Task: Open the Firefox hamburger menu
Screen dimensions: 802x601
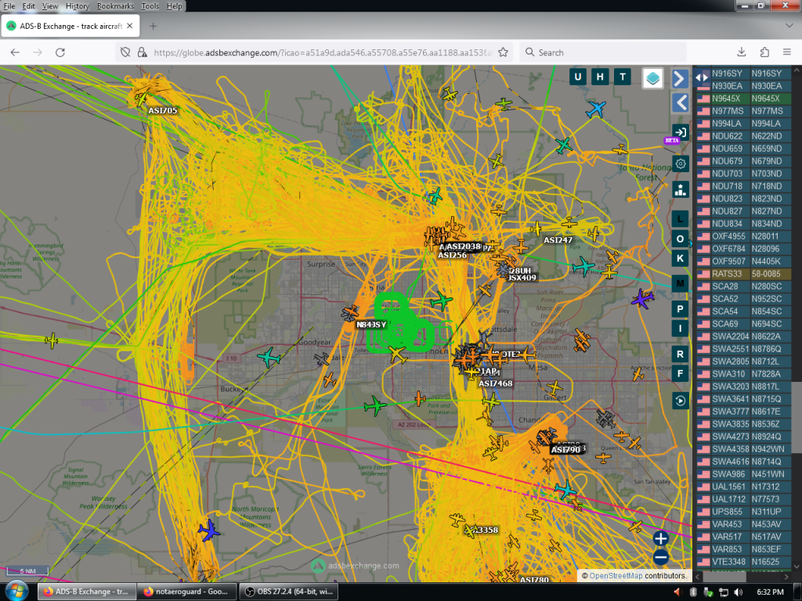Action: [786, 52]
